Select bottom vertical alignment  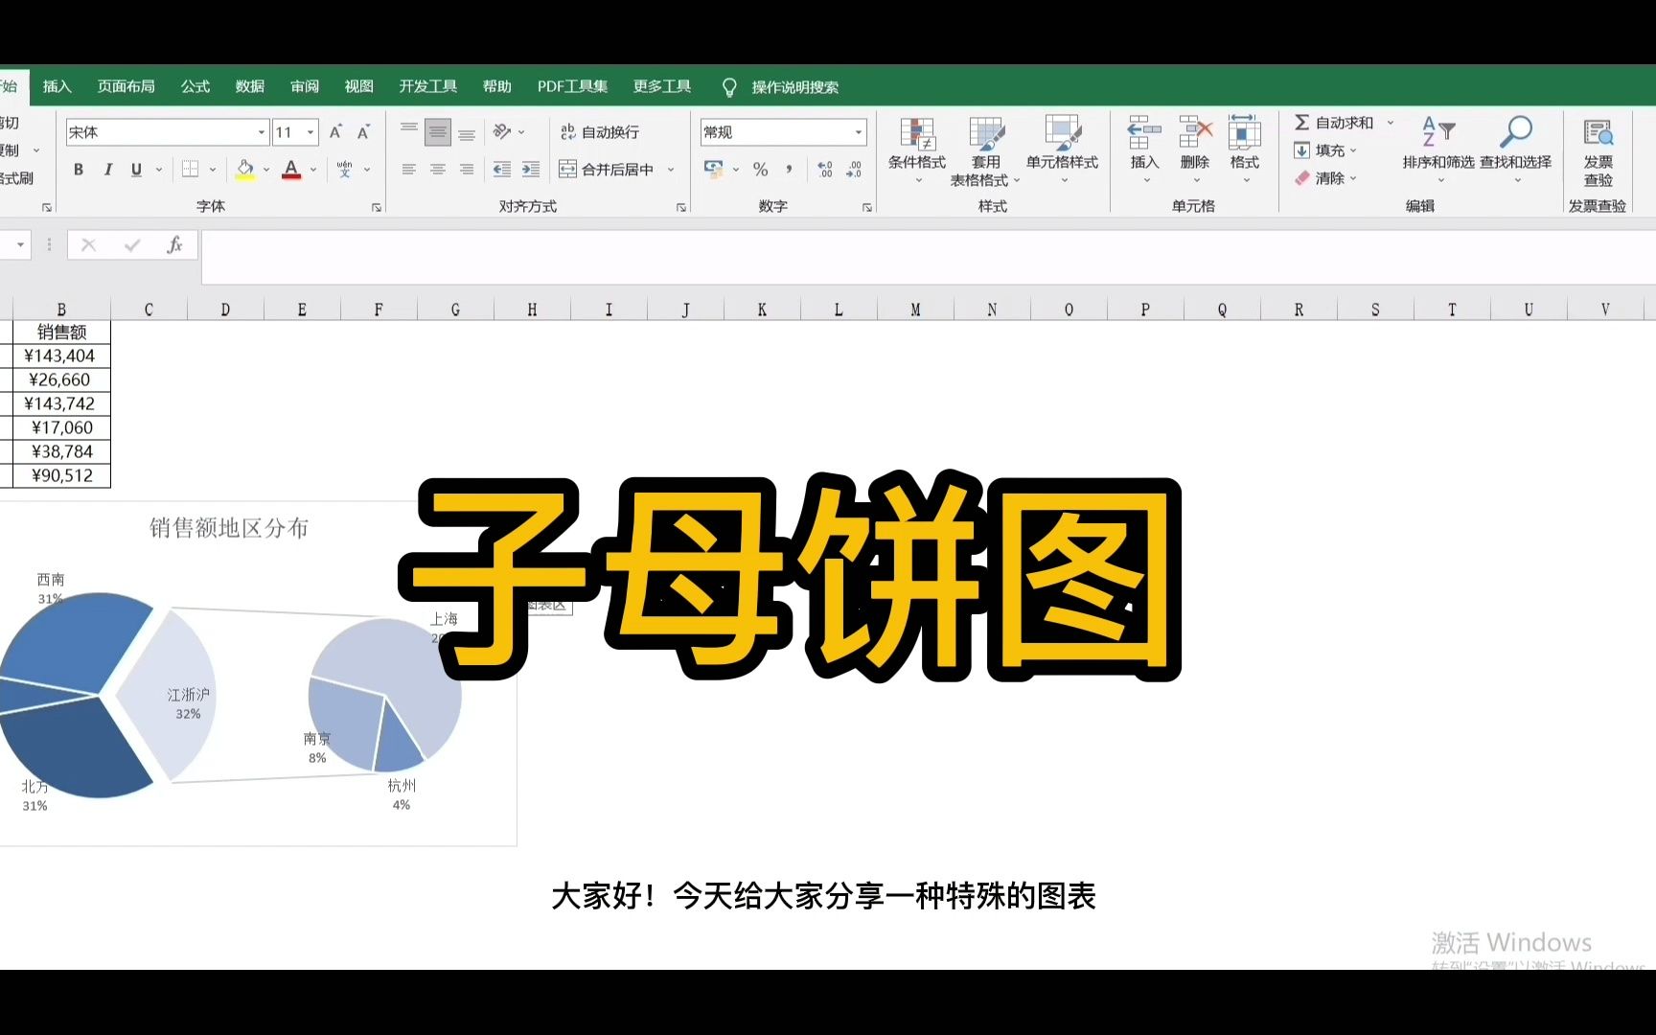coord(467,132)
